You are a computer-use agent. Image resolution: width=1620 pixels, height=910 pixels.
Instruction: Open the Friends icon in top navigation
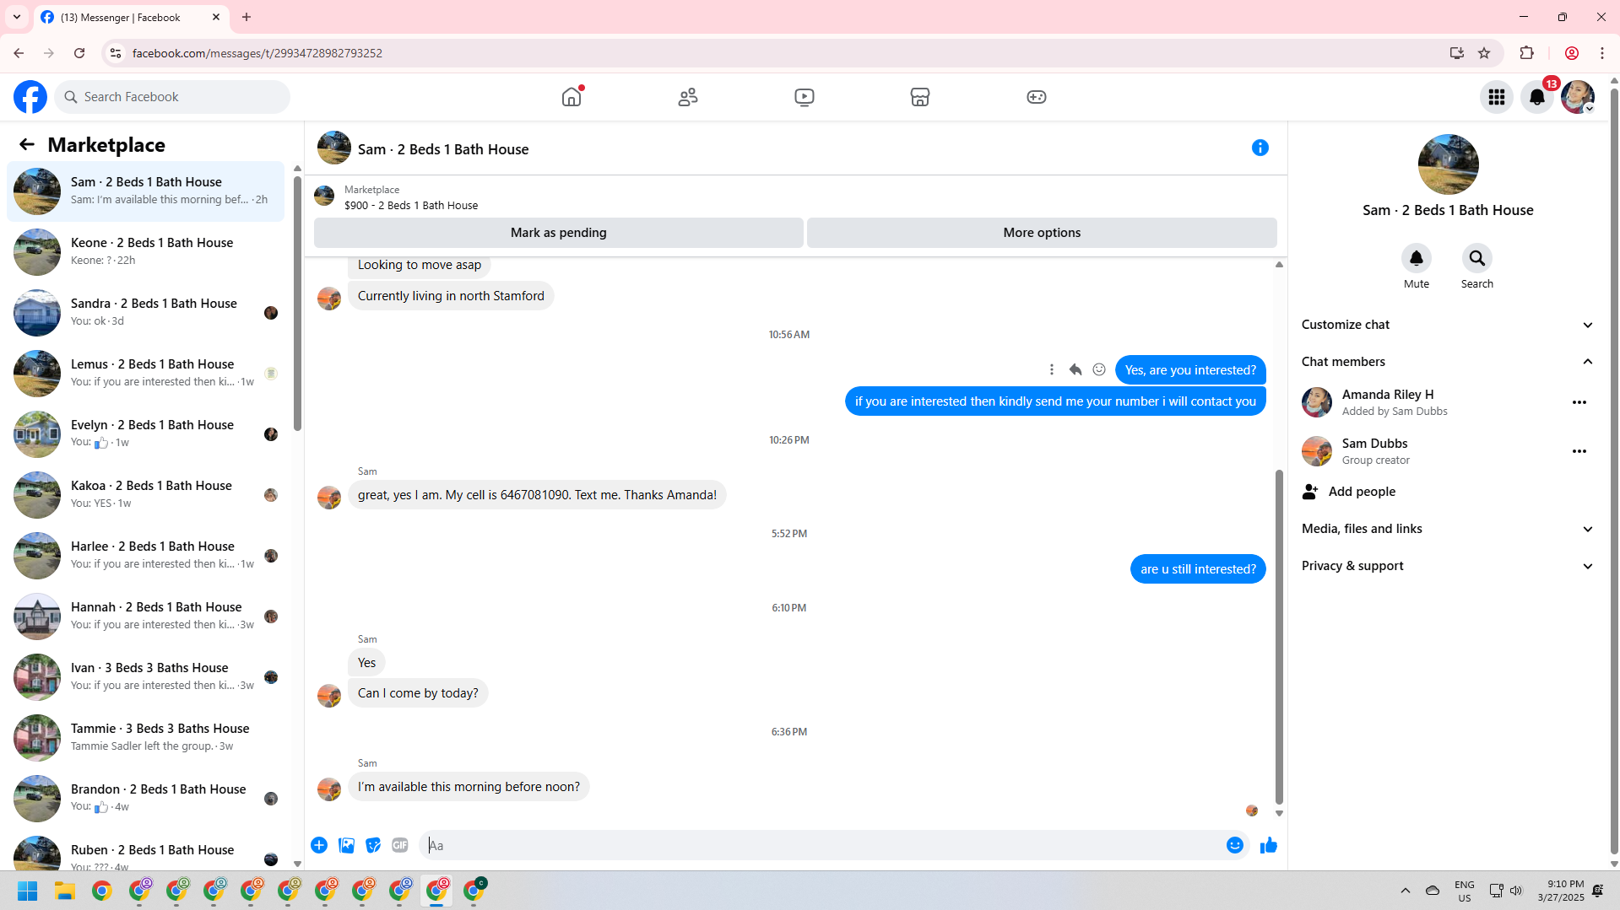[x=688, y=97]
